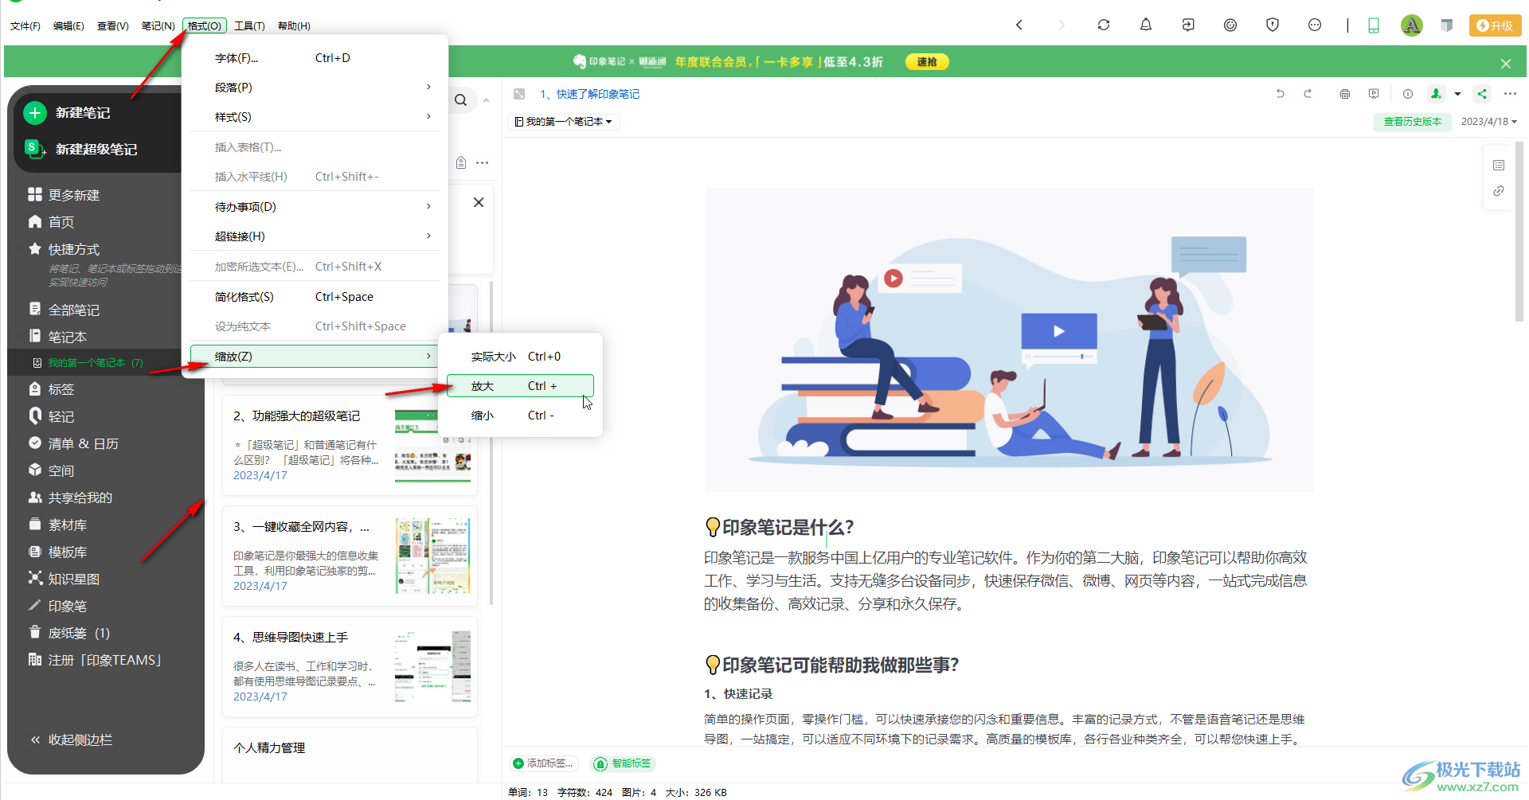
Task: Click the back navigation arrow in top toolbar
Action: click(x=1019, y=25)
